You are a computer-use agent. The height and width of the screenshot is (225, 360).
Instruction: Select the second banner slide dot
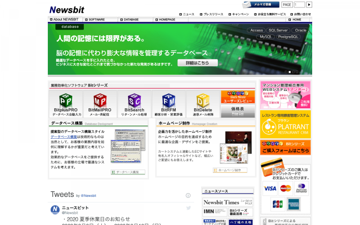pos(290,72)
